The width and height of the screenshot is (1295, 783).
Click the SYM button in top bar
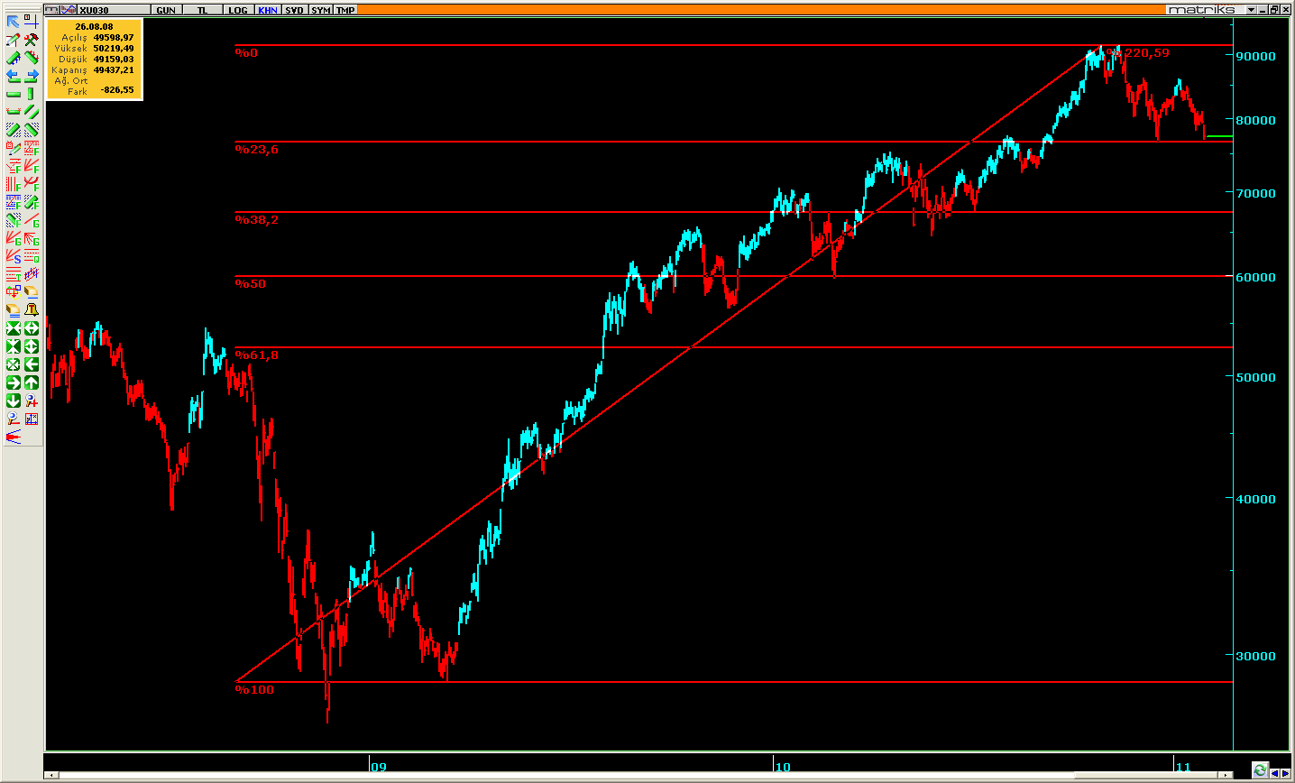[x=320, y=10]
